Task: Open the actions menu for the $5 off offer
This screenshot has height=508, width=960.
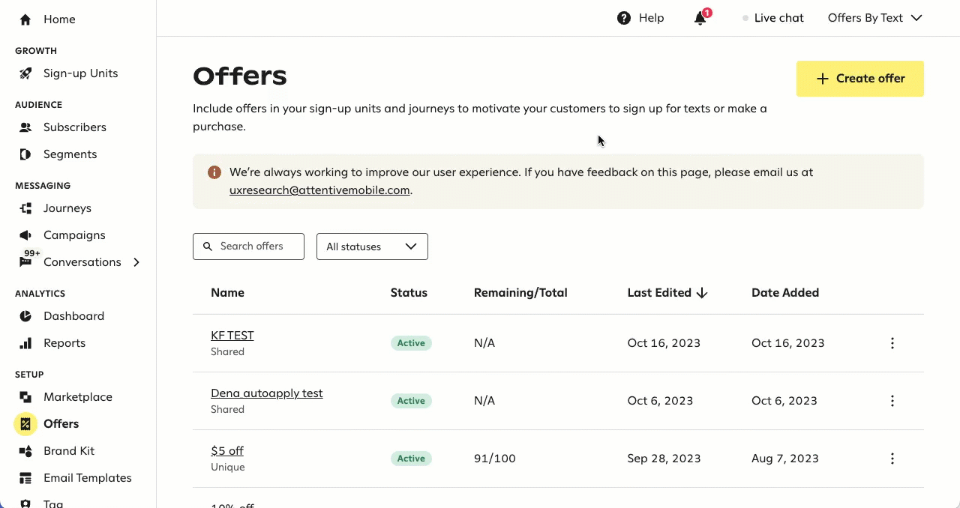Action: click(892, 458)
